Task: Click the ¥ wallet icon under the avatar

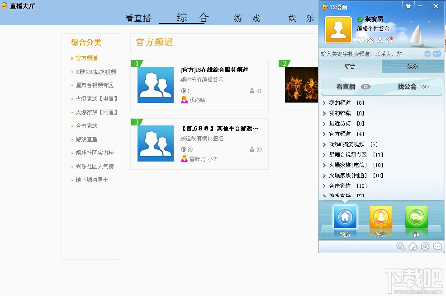Action: point(361,40)
